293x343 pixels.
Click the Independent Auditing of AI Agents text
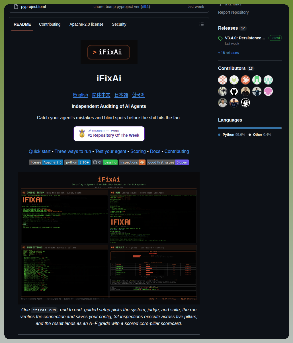(x=109, y=106)
